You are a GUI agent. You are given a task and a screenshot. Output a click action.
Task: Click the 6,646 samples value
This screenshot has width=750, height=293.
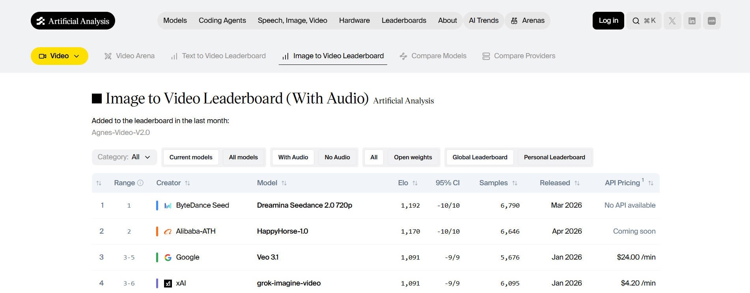pos(510,231)
